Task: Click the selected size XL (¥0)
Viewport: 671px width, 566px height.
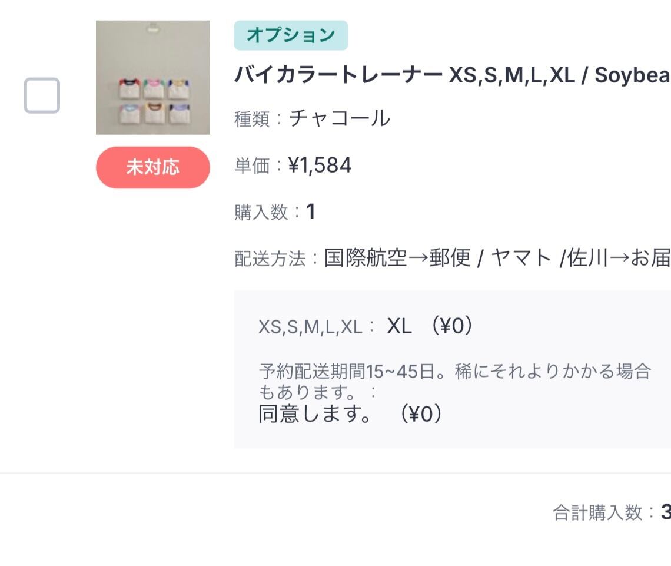Action: click(x=430, y=326)
